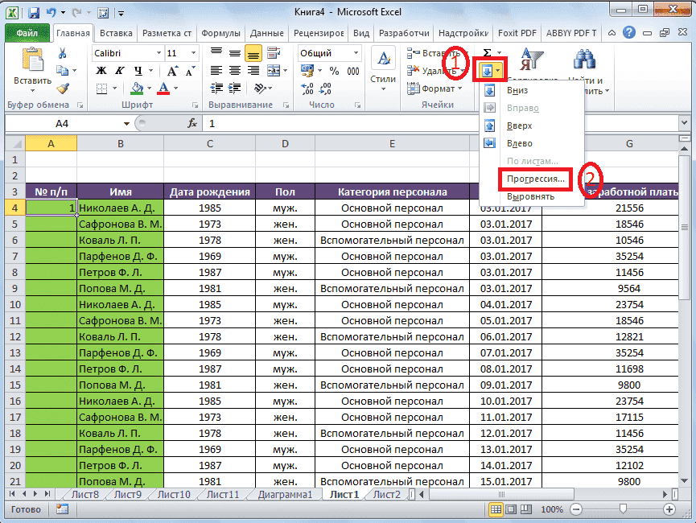
Task: Apply bold formatting with the Ж icon
Action: 101,70
